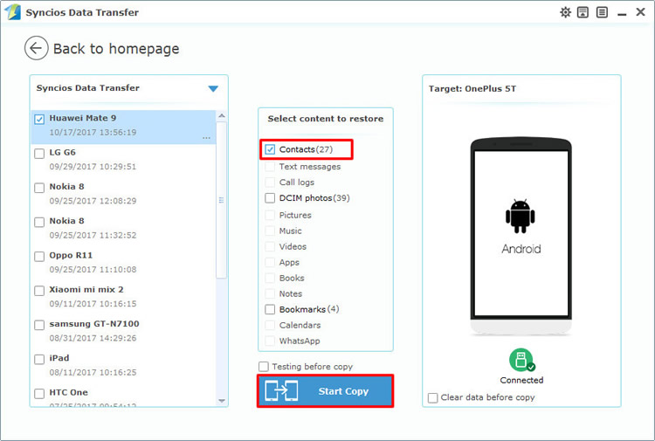The height and width of the screenshot is (441, 655).
Task: Check the Xiaomi mi mix 2 checkbox
Action: pyautogui.click(x=39, y=291)
